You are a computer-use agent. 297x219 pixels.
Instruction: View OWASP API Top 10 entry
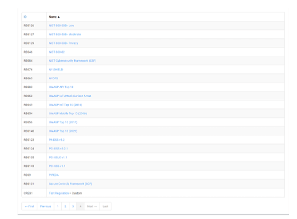coord(61,87)
